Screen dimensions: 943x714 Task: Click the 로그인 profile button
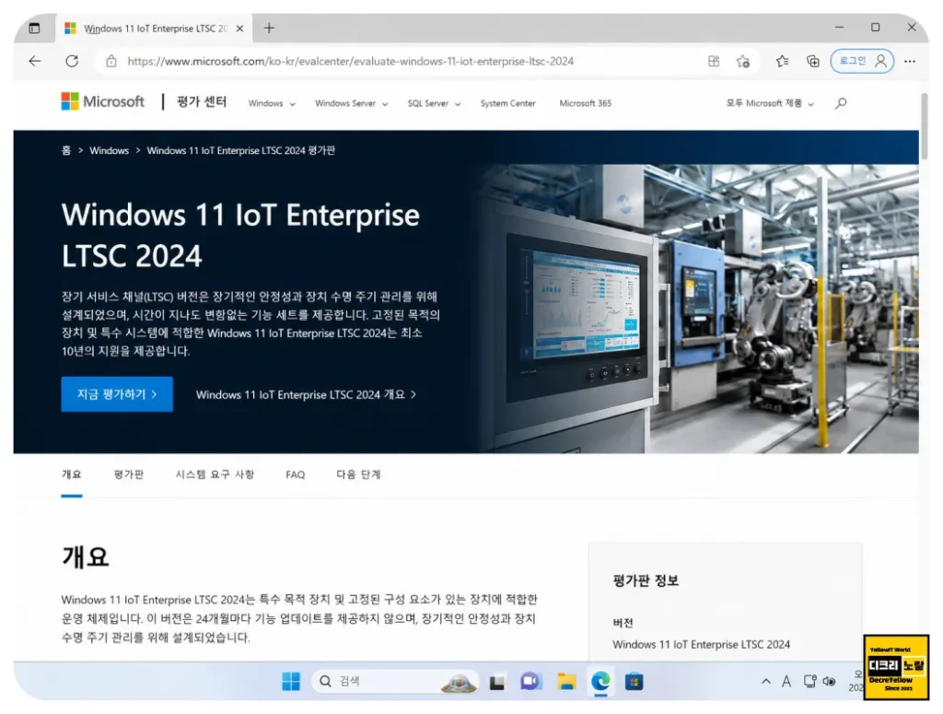(862, 61)
